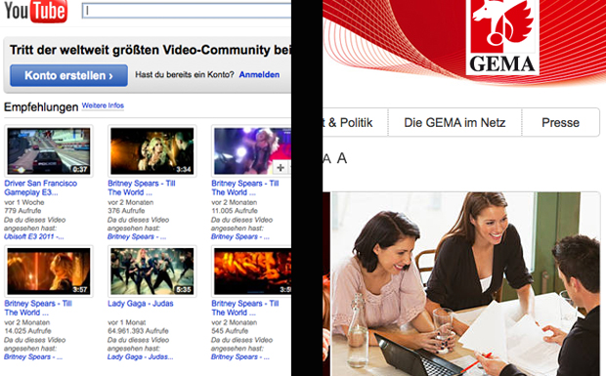Click the '14.025 Aufrufe' view count

tap(27, 331)
